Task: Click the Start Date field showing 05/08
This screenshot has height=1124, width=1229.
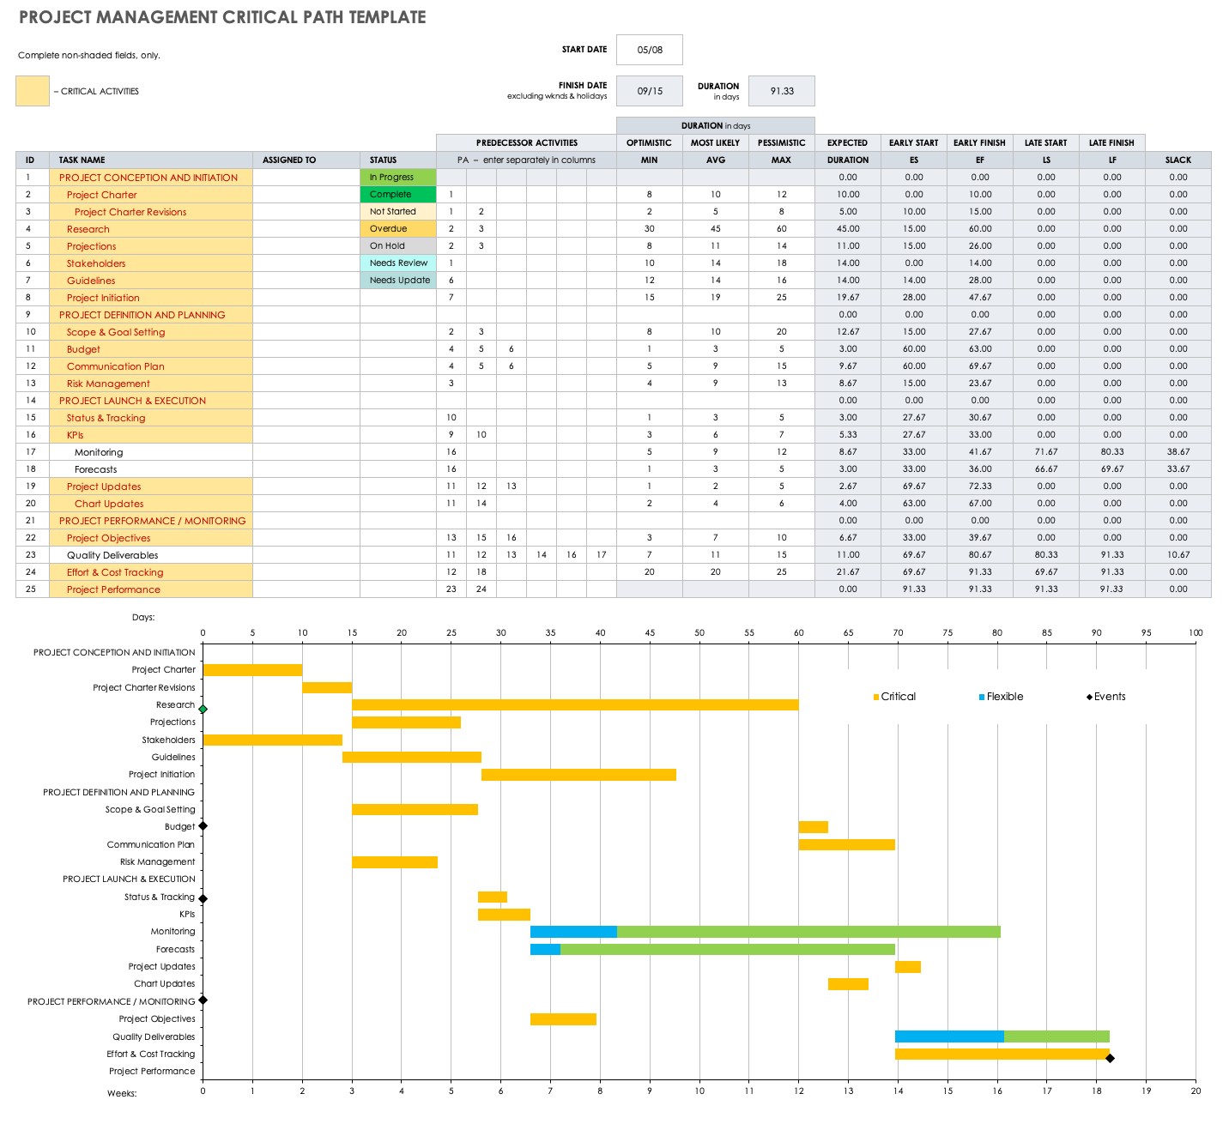Action: pos(650,50)
